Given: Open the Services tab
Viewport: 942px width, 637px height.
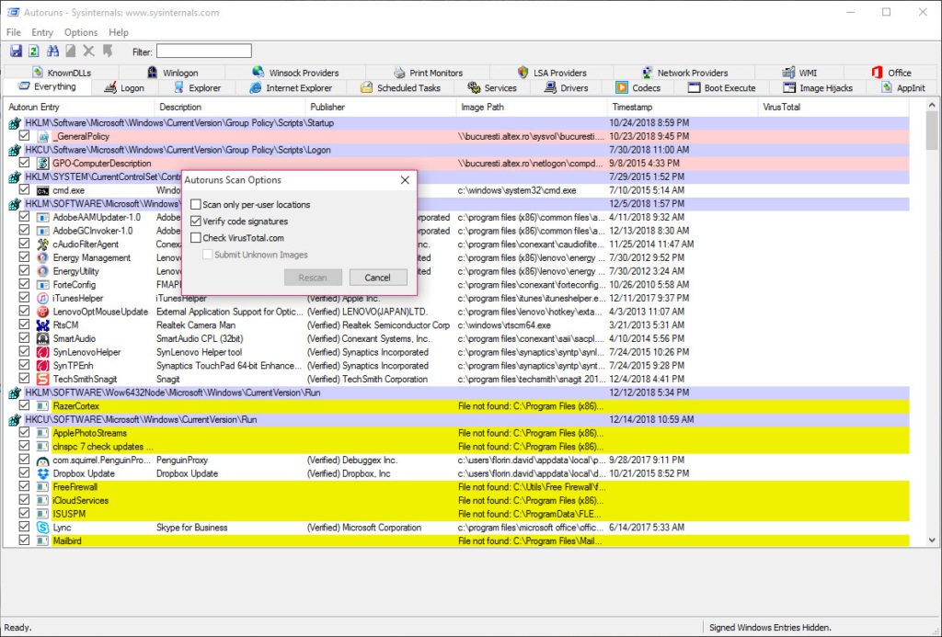Looking at the screenshot, I should pos(493,88).
